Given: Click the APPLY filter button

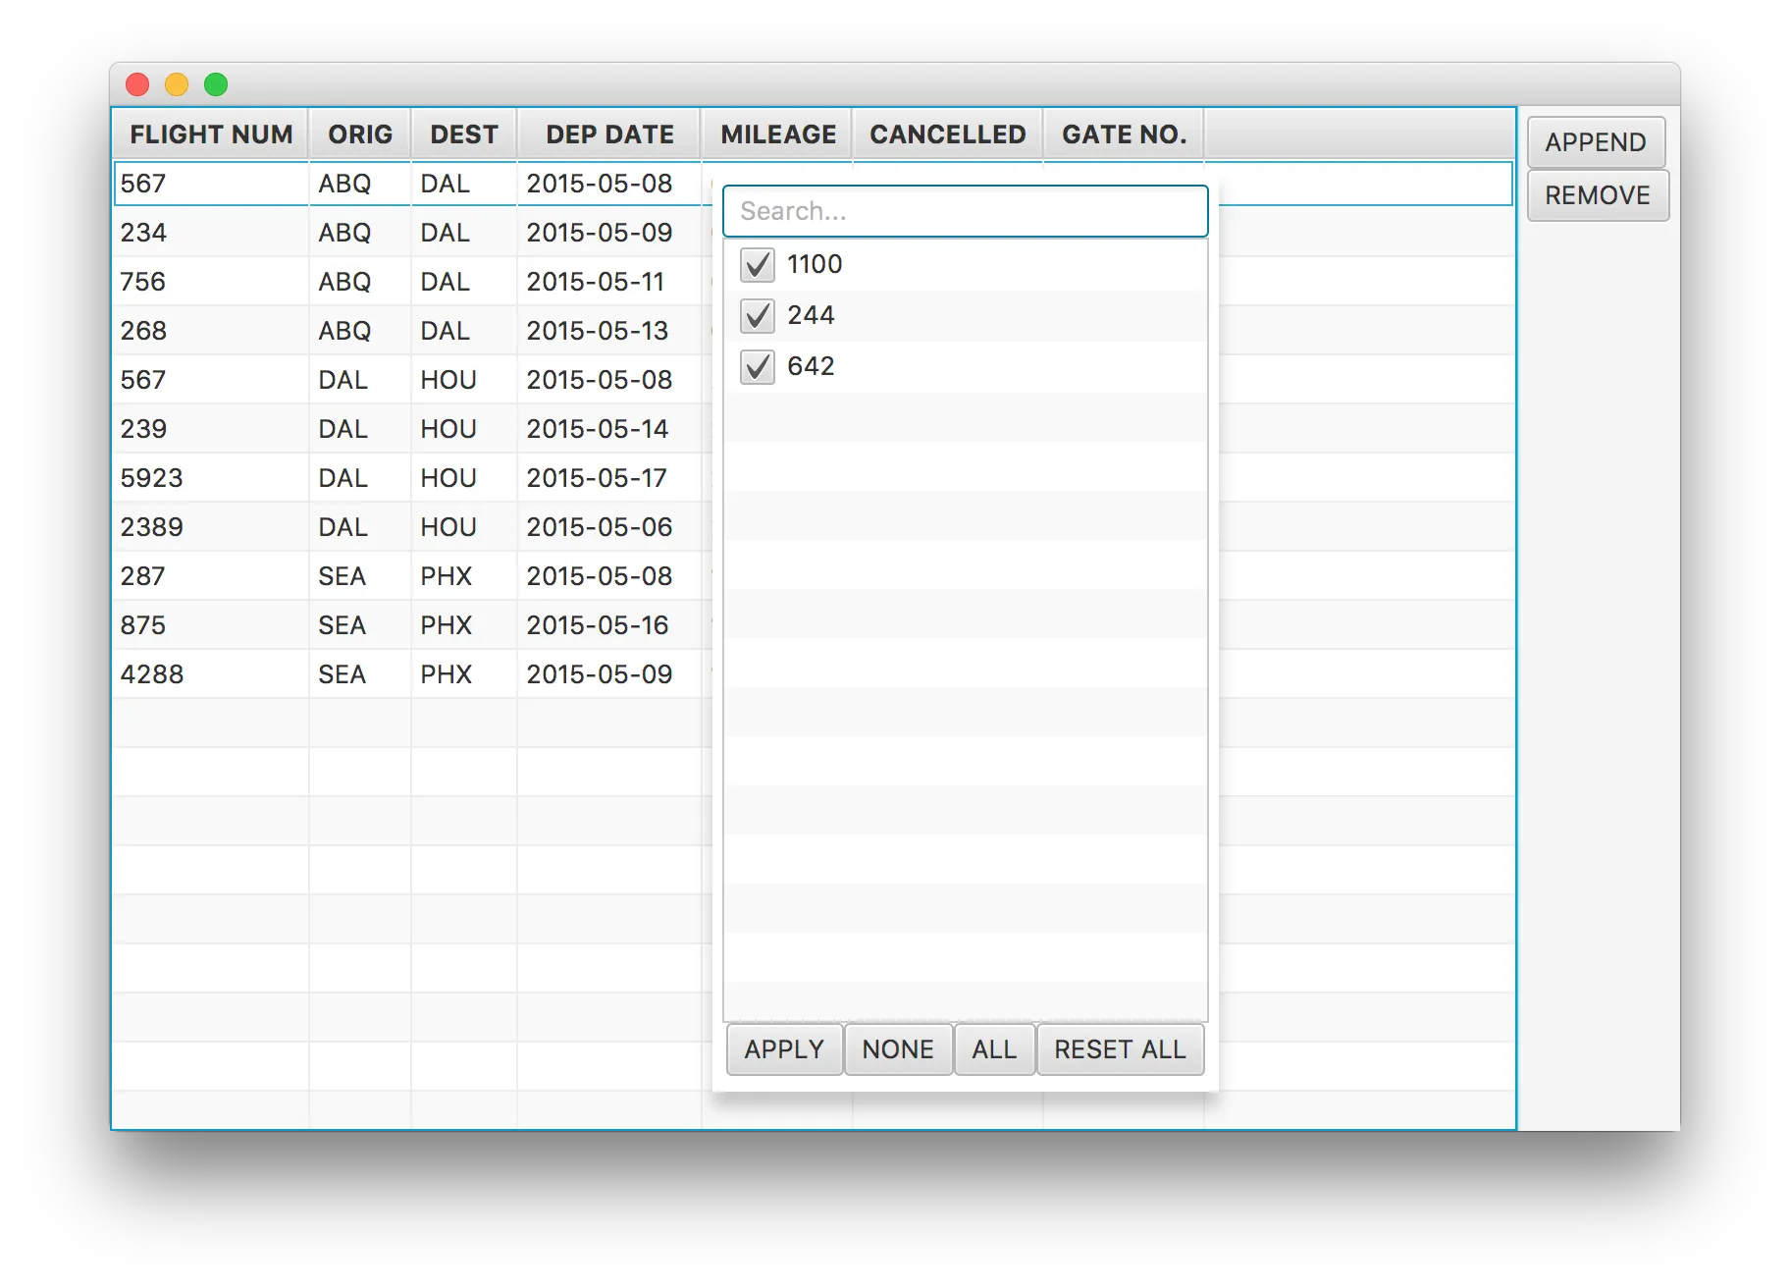Looking at the screenshot, I should pos(784,1049).
